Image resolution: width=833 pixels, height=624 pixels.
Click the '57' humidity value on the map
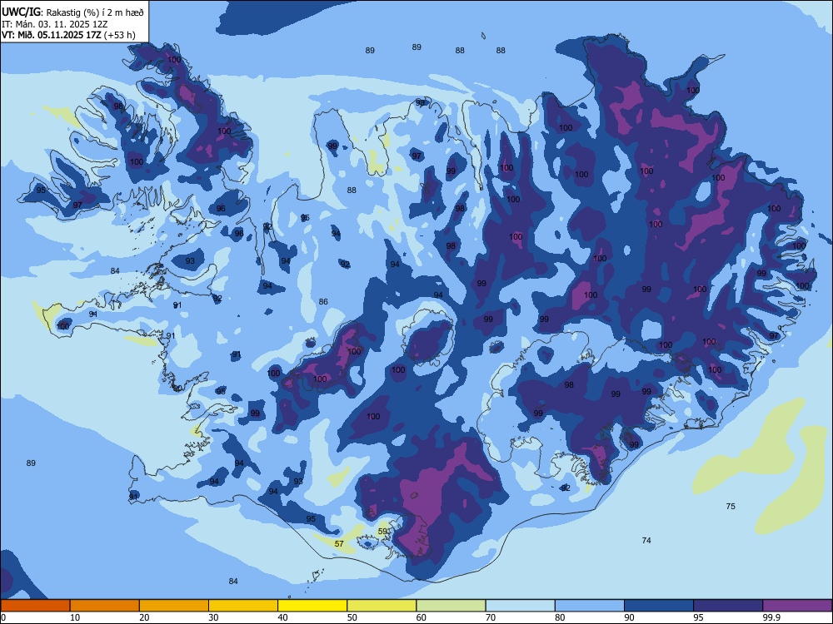coord(340,544)
